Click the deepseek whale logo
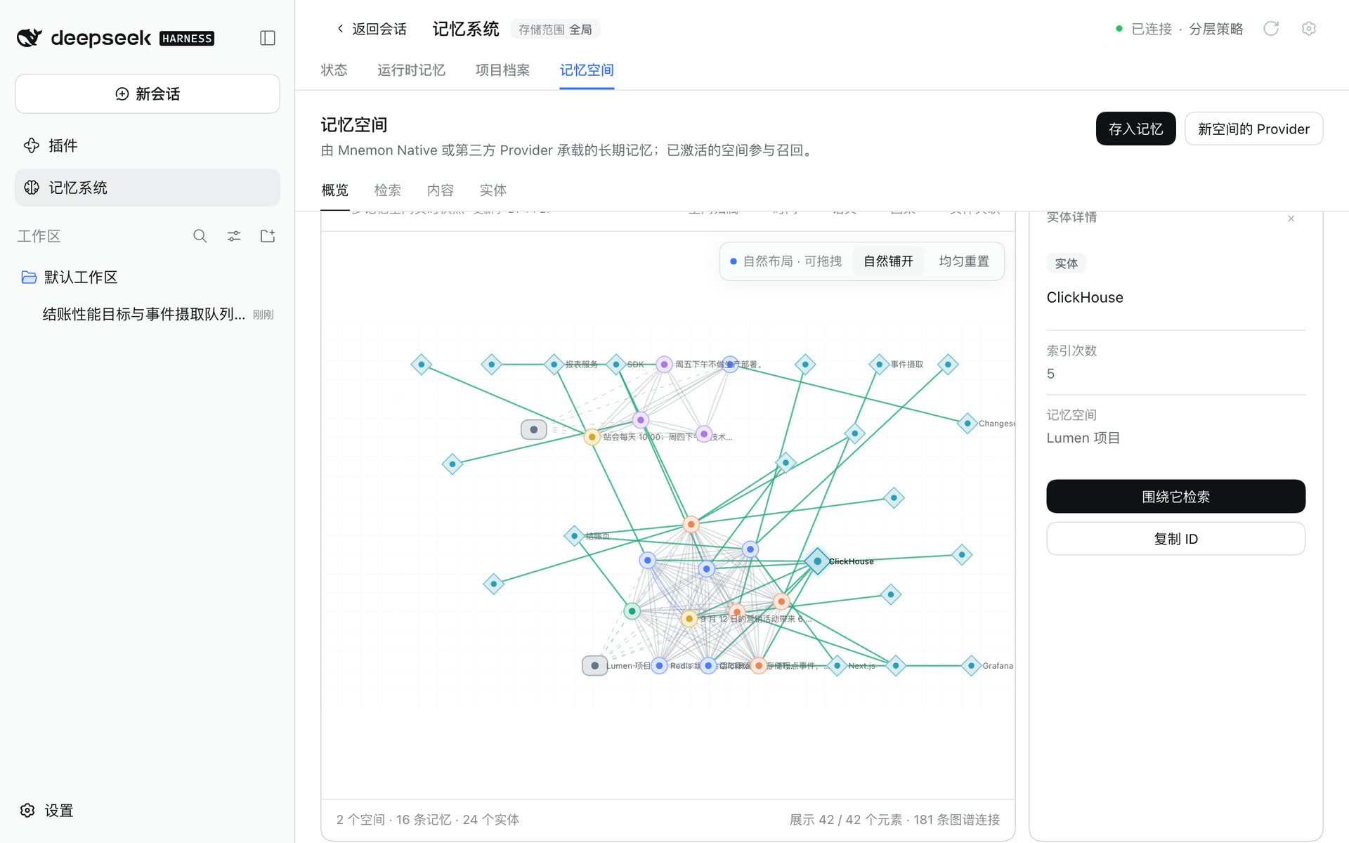 30,38
